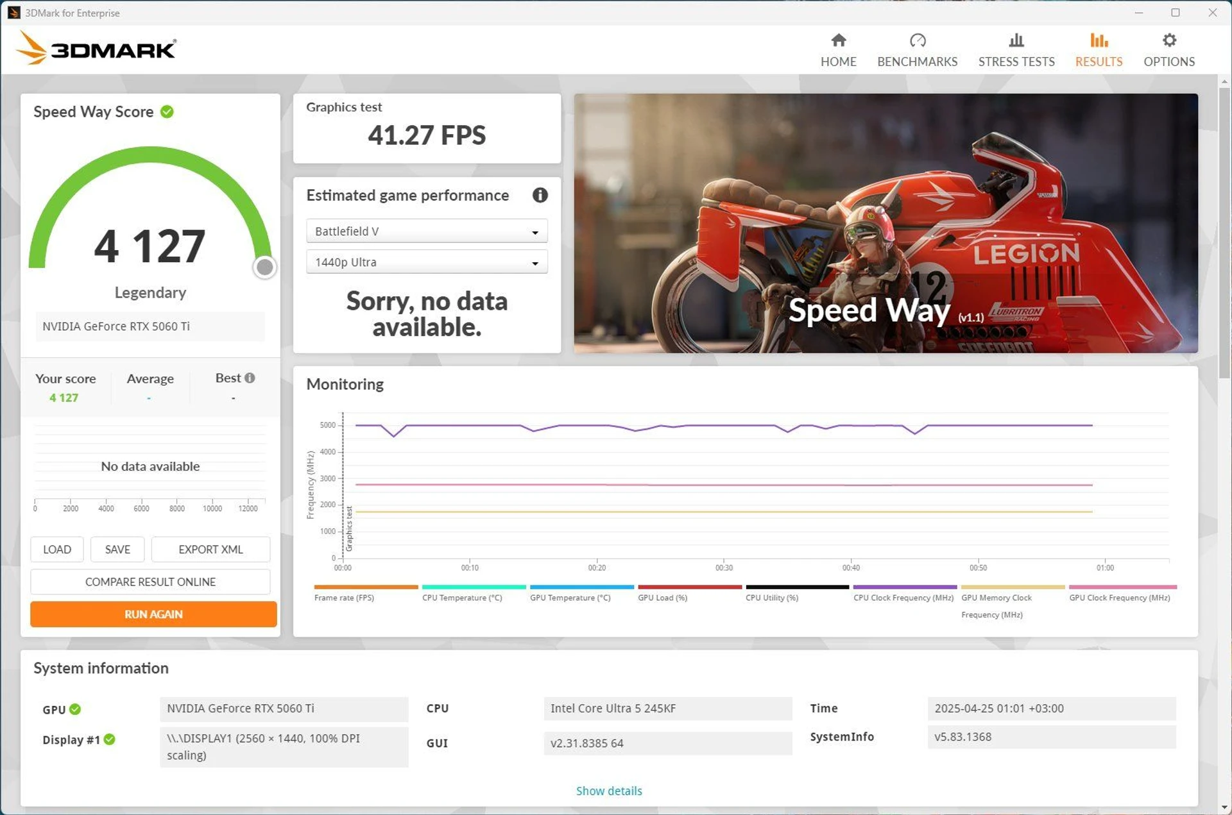Image resolution: width=1232 pixels, height=815 pixels.
Task: Click the green Display #1 validation checkmark
Action: tap(109, 739)
